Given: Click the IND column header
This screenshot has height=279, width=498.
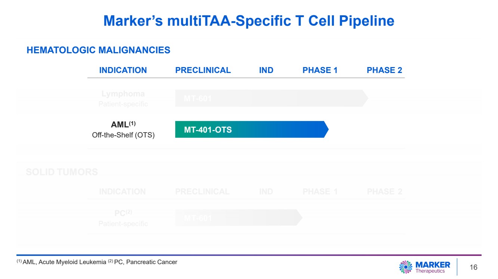Looking at the screenshot, I should click(x=266, y=70).
